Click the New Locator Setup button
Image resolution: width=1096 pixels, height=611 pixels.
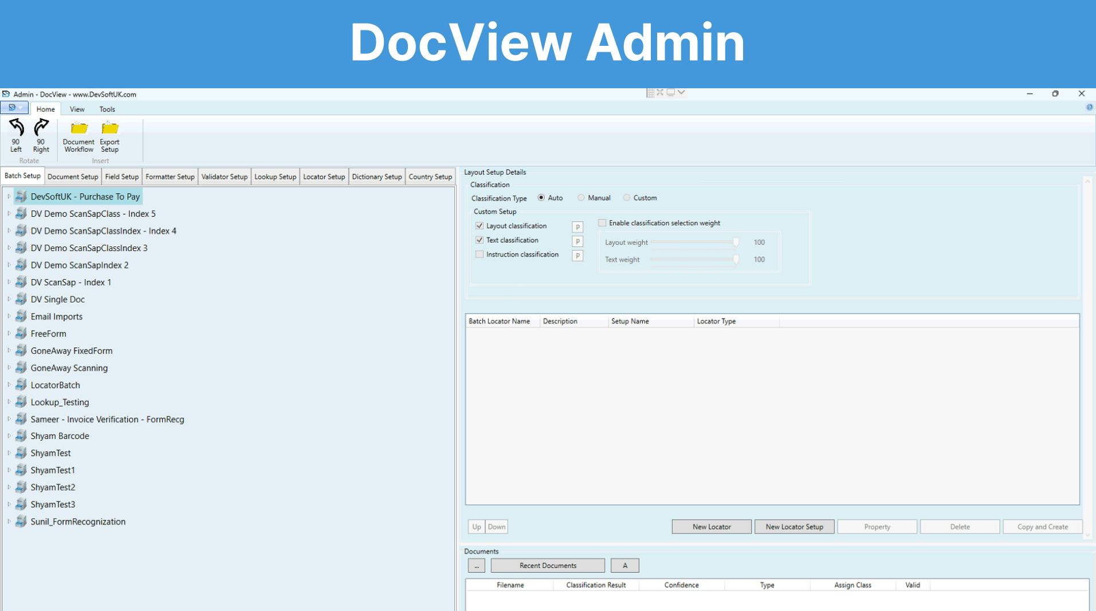794,526
